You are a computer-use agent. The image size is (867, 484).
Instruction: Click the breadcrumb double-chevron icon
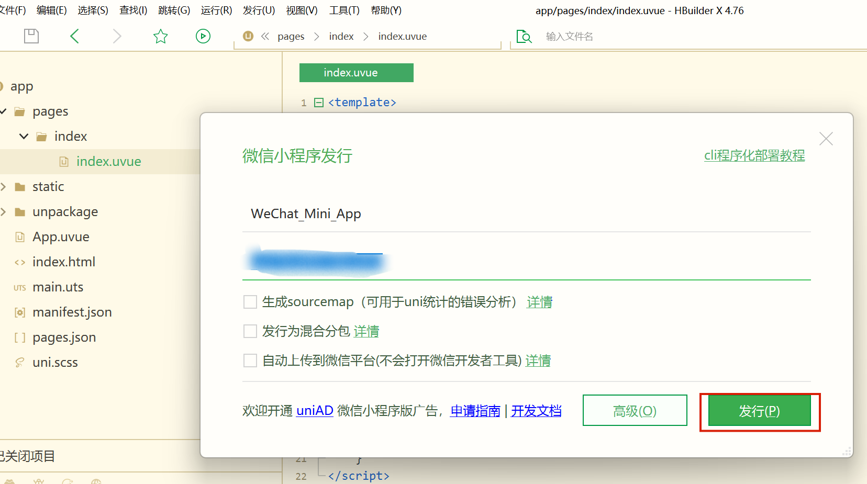click(x=265, y=36)
